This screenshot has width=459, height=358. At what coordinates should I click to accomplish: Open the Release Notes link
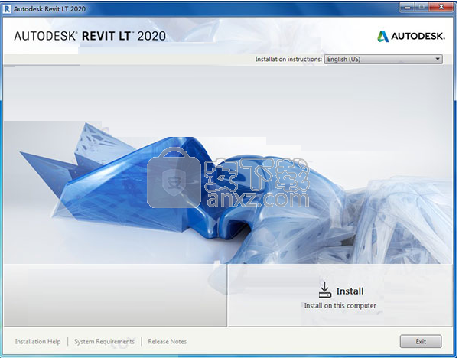tap(167, 342)
